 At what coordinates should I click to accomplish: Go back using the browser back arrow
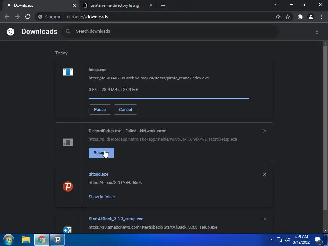point(7,17)
